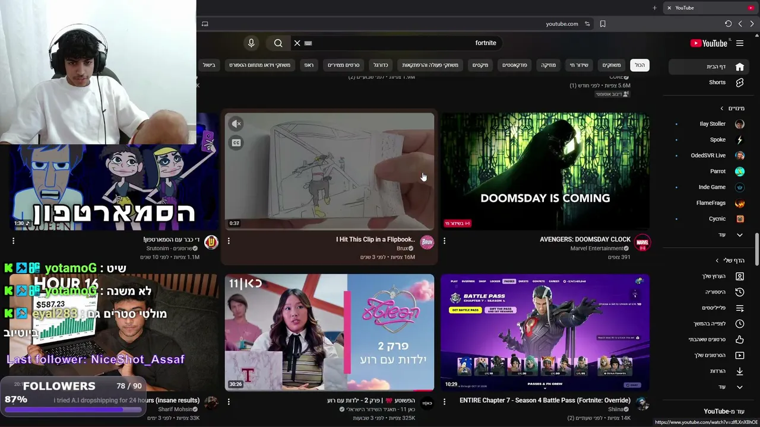760x427 pixels.
Task: Select the בישול filter chip
Action: pos(208,65)
